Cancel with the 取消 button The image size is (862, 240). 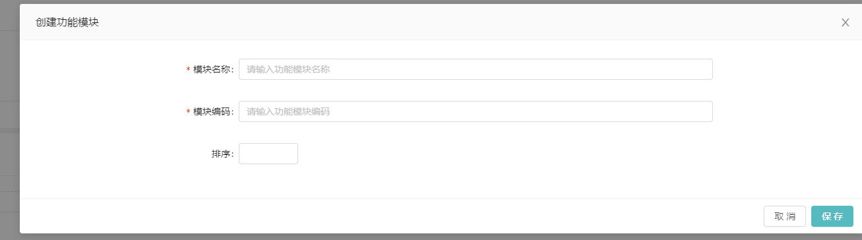[x=785, y=216]
